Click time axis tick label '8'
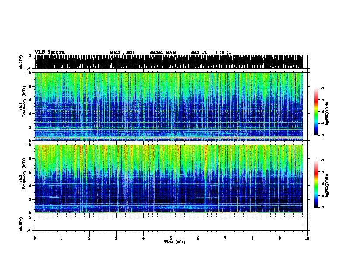This screenshot has height=267, width=346. click(x=253, y=238)
